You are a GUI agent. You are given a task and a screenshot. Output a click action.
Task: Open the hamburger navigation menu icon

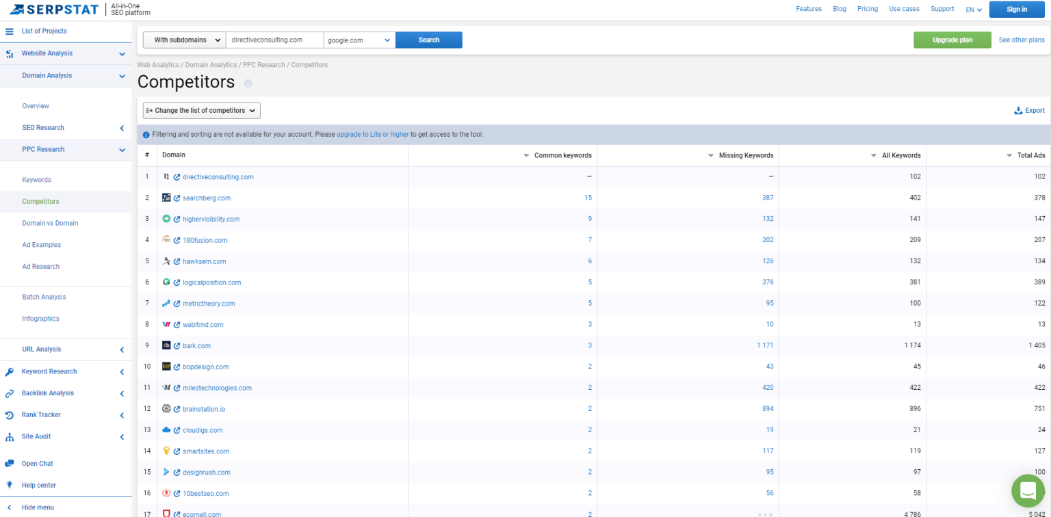pos(9,31)
